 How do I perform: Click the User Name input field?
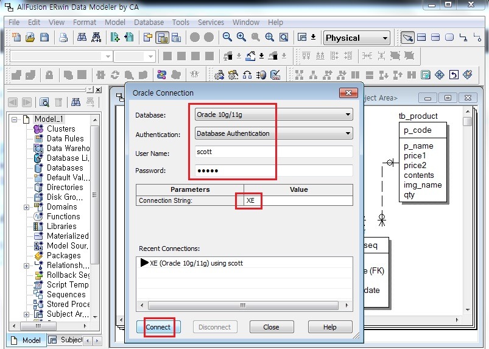click(x=274, y=152)
